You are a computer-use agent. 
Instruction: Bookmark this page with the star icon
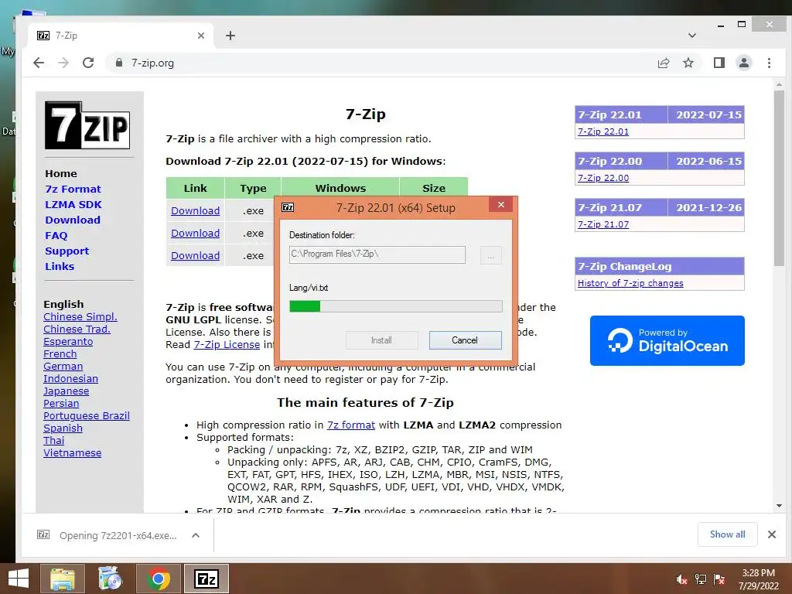(688, 63)
